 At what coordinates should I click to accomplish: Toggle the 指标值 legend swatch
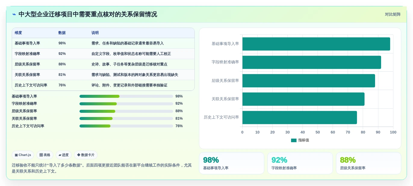(x=294, y=140)
